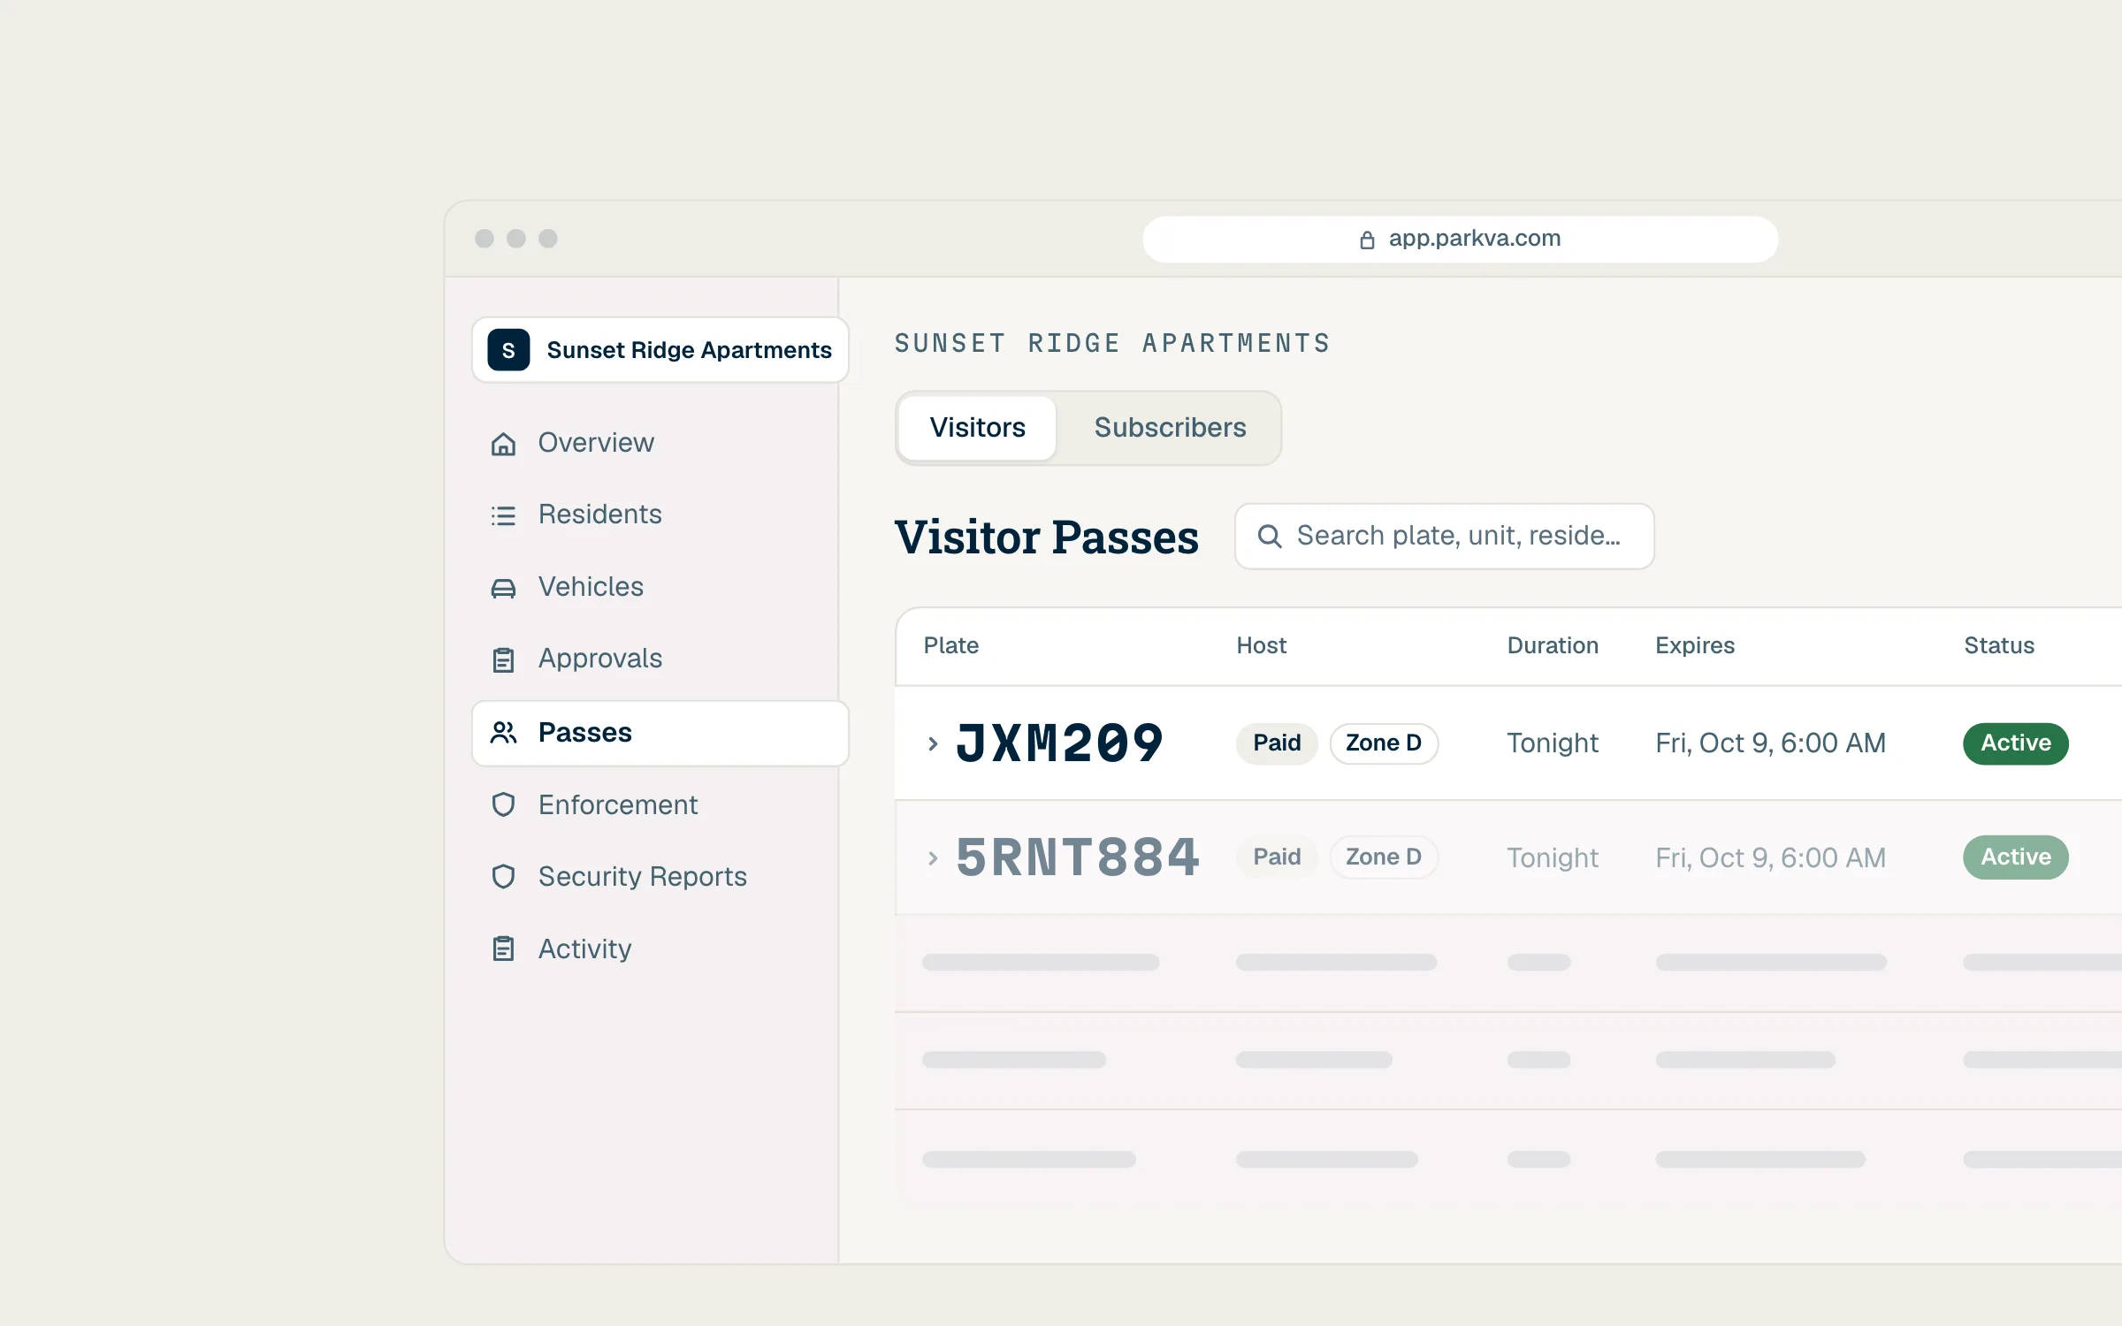Expand the 5RNT884 pass row
This screenshot has height=1326, width=2122.
(933, 858)
